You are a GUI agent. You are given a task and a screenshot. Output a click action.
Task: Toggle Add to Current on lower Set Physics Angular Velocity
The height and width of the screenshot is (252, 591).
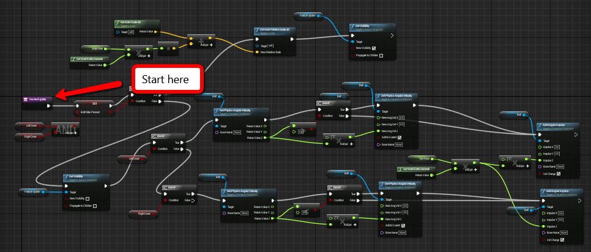coord(403,226)
